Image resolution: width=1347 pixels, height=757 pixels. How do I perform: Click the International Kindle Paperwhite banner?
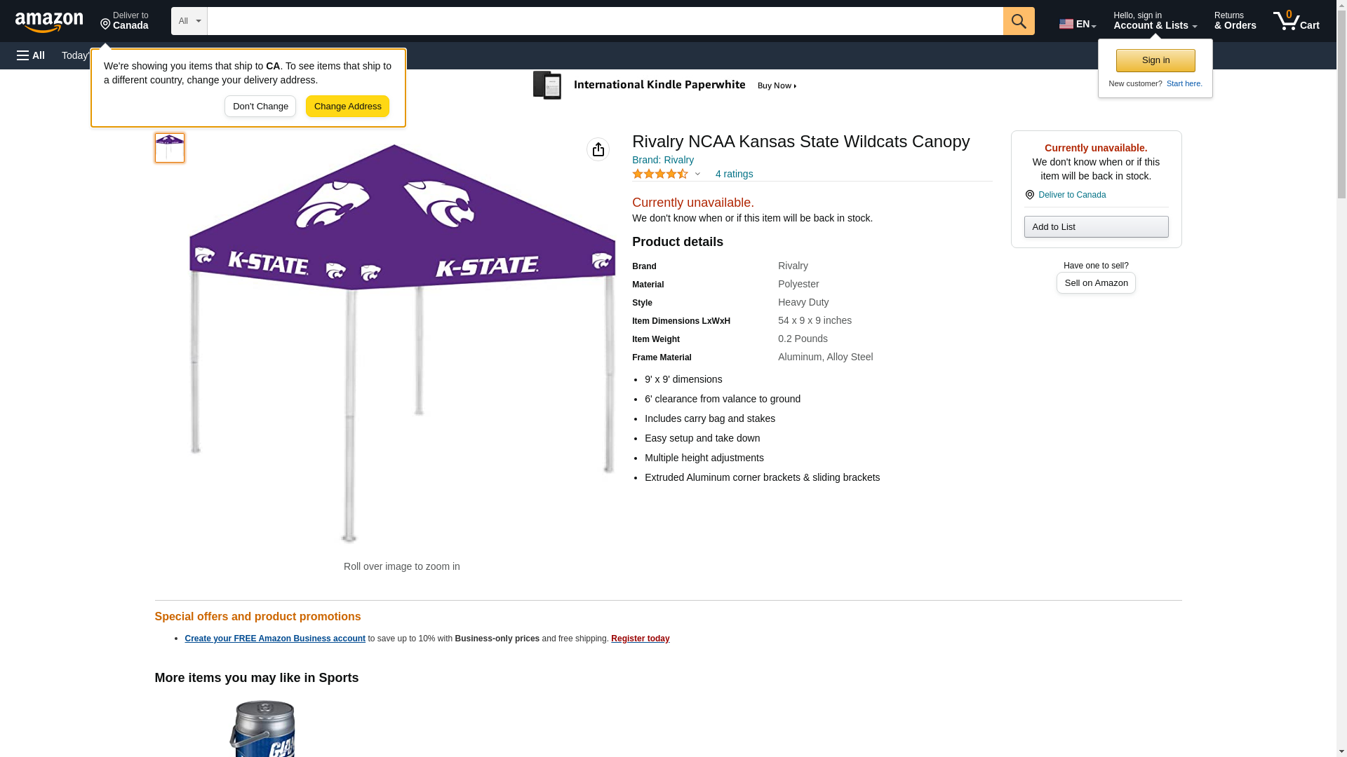click(665, 86)
